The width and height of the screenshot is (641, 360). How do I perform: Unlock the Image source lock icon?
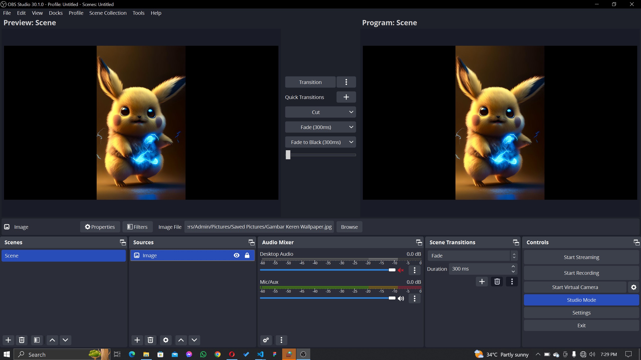pos(247,255)
